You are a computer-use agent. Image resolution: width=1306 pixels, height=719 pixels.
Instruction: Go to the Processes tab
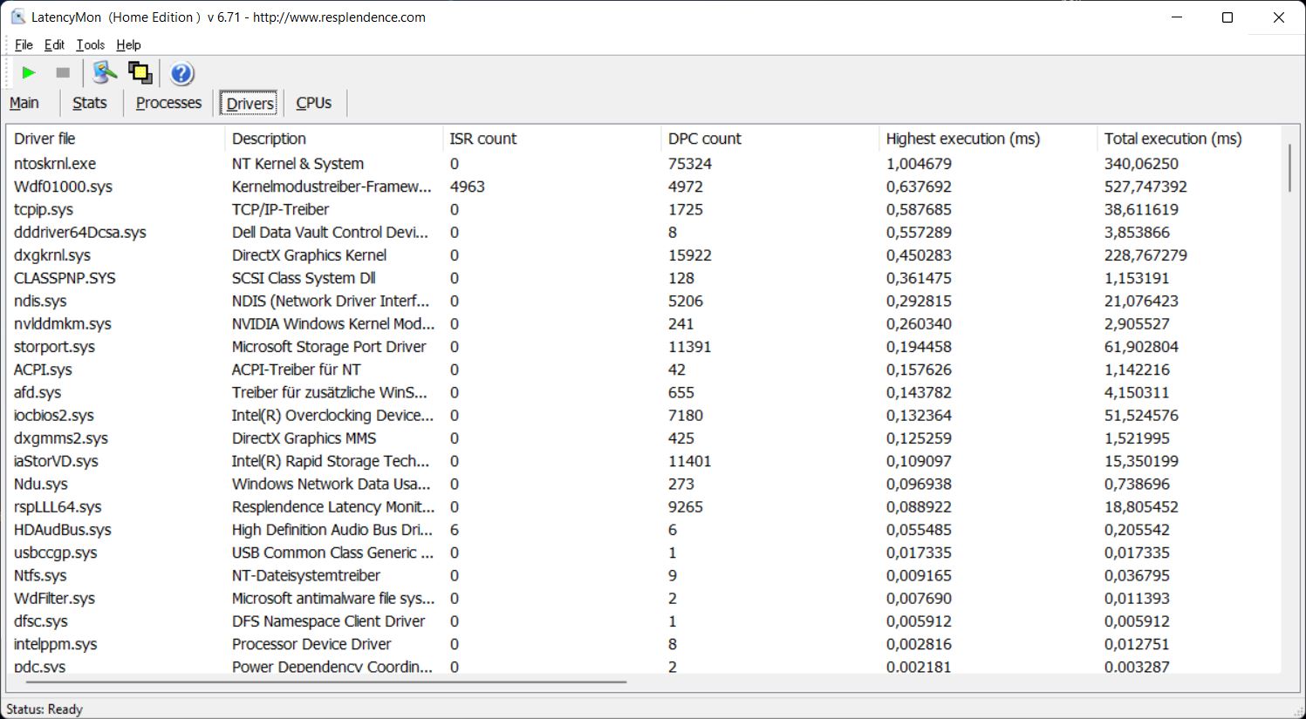click(x=168, y=103)
